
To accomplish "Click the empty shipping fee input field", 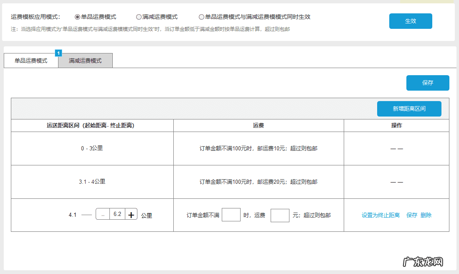I will 280,215.
